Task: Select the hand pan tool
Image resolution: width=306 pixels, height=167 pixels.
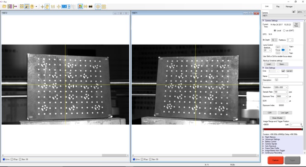Action: pos(48,7)
